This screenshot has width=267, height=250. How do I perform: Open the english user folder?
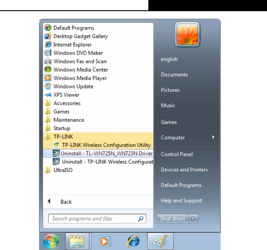click(x=169, y=59)
